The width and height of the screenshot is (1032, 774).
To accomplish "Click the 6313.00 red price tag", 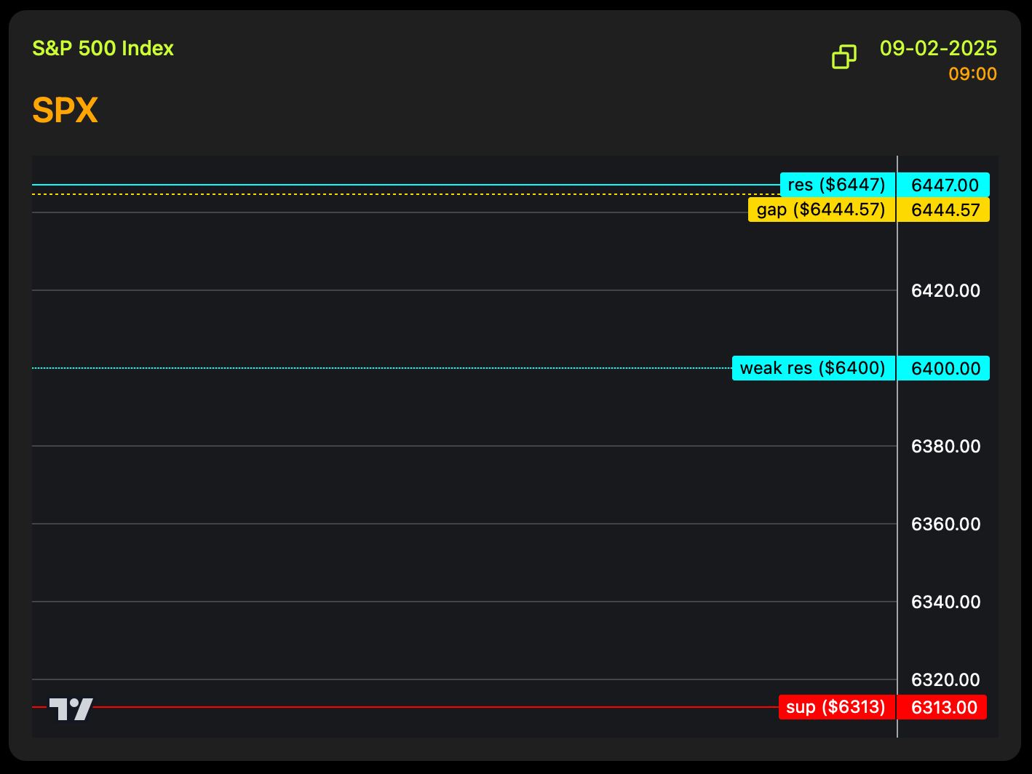I will (x=942, y=707).
